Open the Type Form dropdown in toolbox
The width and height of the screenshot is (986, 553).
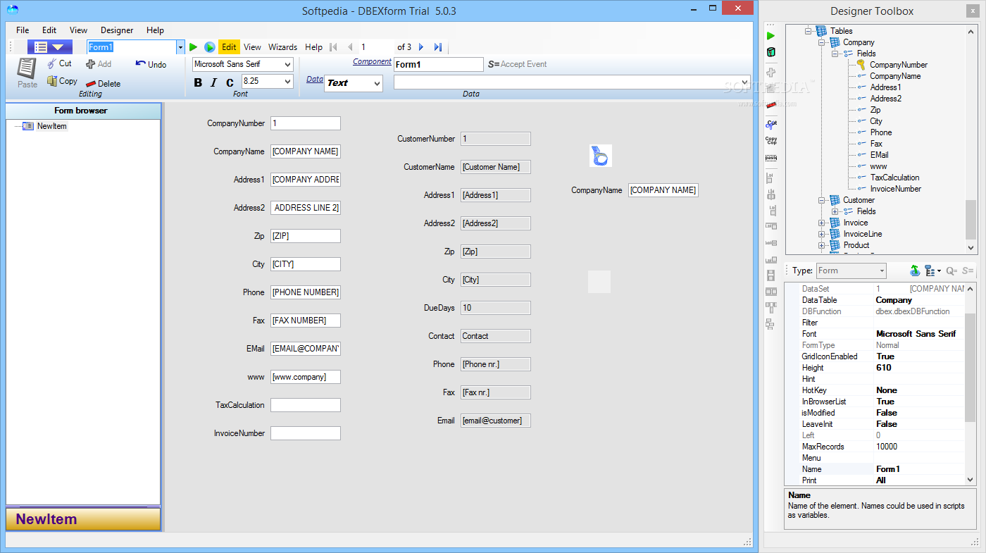point(882,271)
